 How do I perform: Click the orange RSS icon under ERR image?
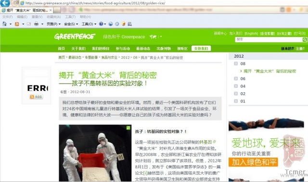(32, 97)
